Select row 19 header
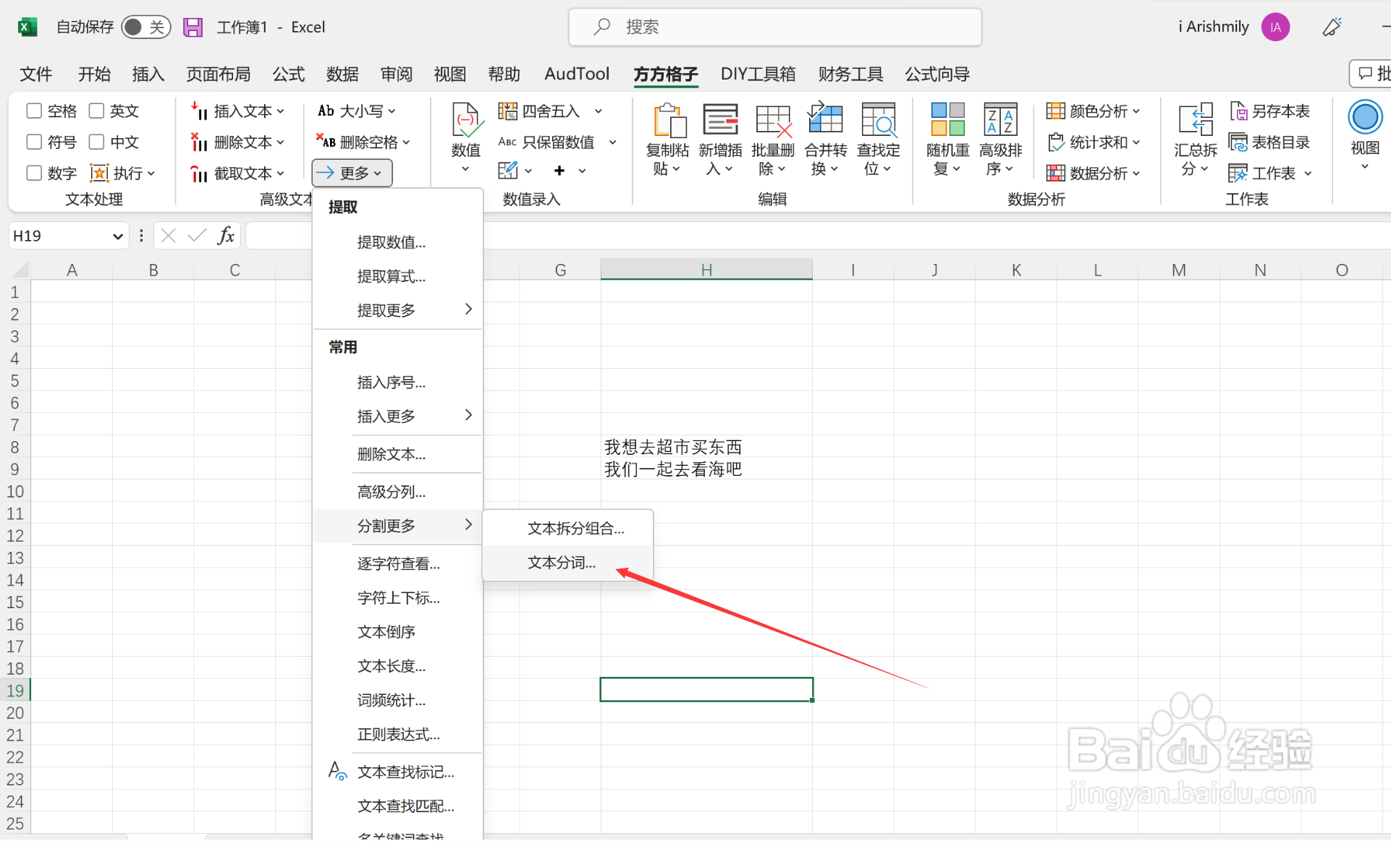1391x841 pixels. (x=15, y=691)
